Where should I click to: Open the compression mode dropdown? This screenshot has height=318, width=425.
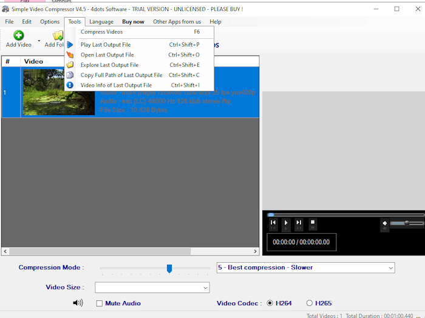coord(389,268)
